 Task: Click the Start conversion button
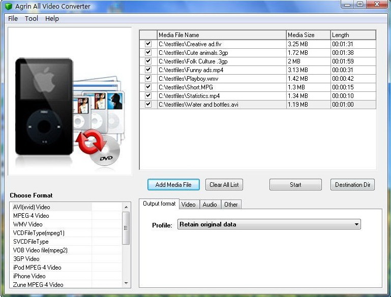(295, 185)
